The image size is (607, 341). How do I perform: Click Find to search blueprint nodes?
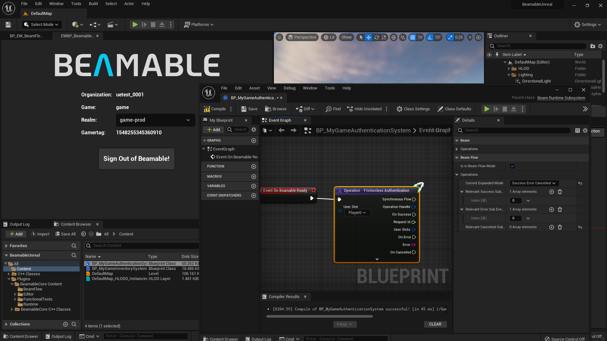pos(332,109)
